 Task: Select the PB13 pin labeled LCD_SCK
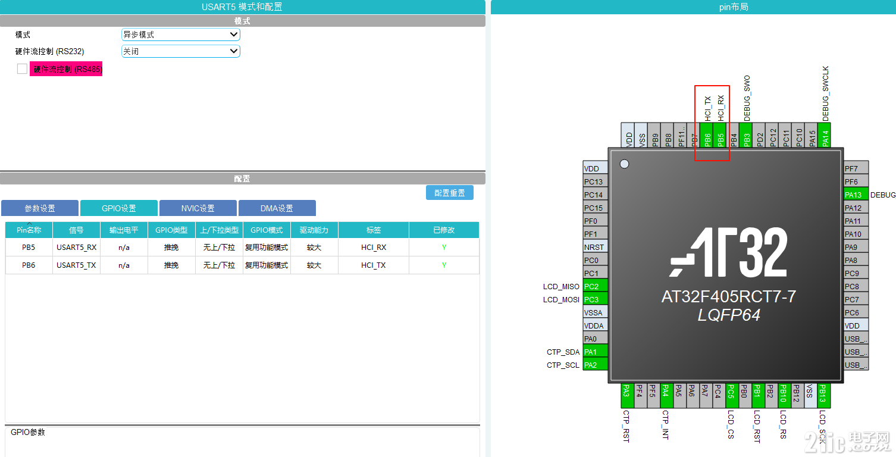coord(823,396)
